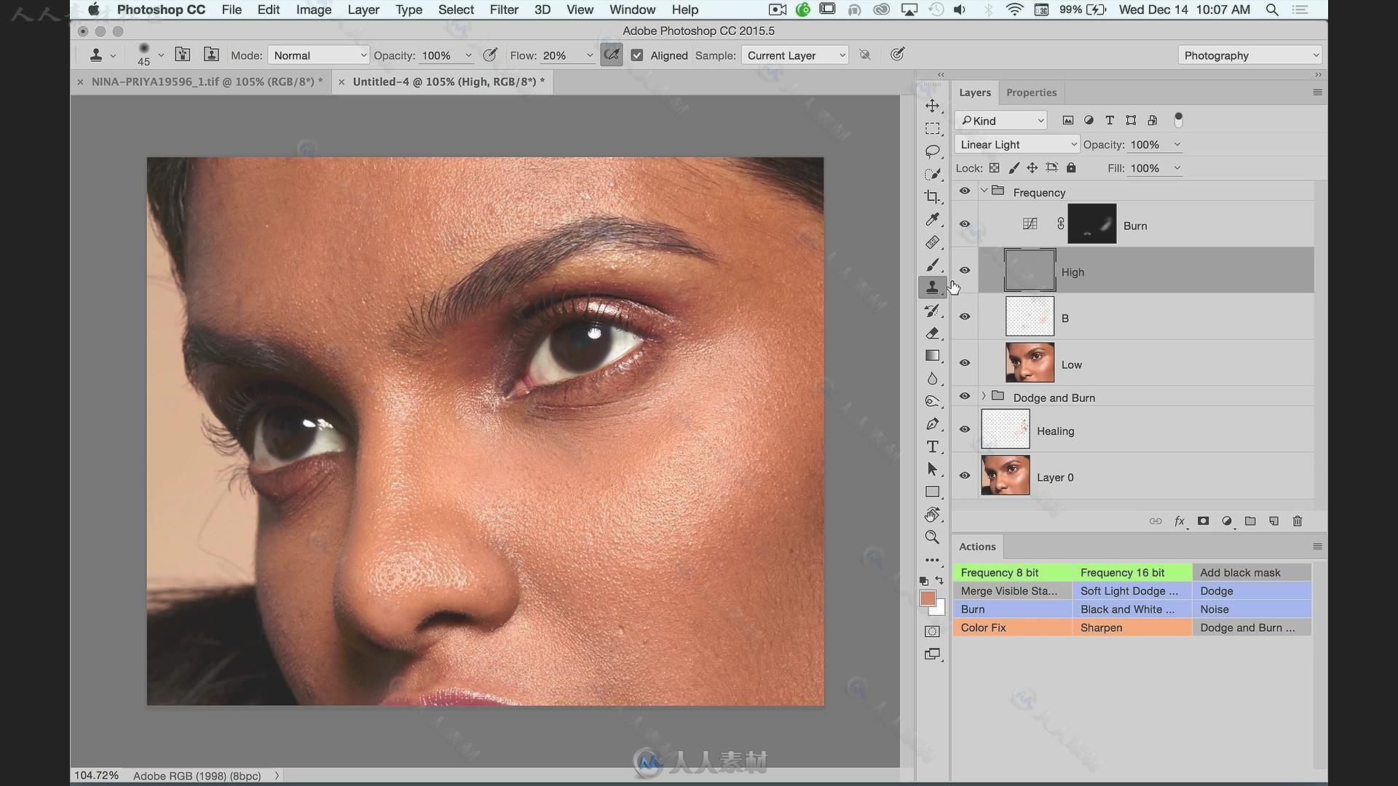
Task: Click the Properties tab
Action: pos(1031,91)
